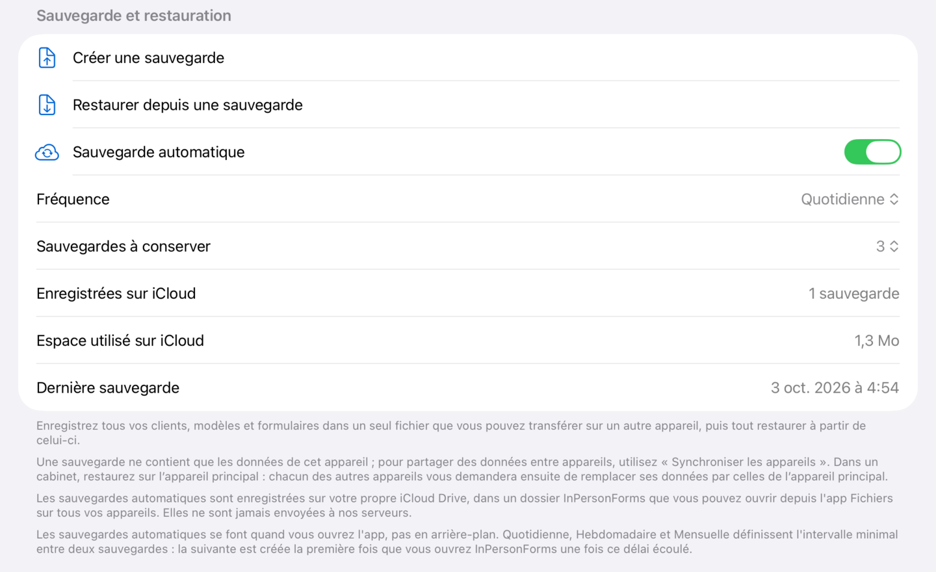936x572 pixels.
Task: Click the Sauvegarde automatique label
Action: tap(159, 152)
